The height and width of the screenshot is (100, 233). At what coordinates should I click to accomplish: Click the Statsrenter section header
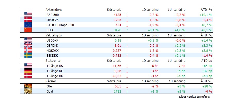(54, 61)
